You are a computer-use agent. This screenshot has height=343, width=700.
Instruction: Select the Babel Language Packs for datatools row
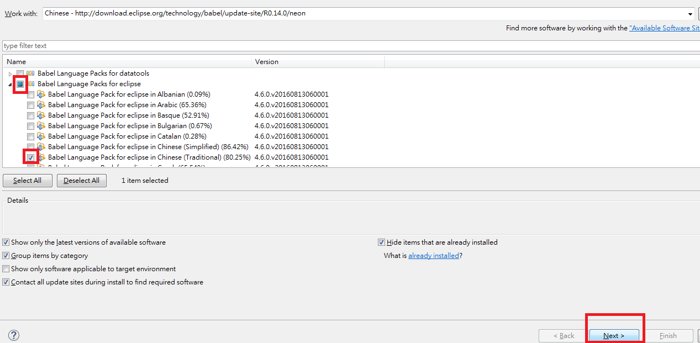[x=93, y=73]
